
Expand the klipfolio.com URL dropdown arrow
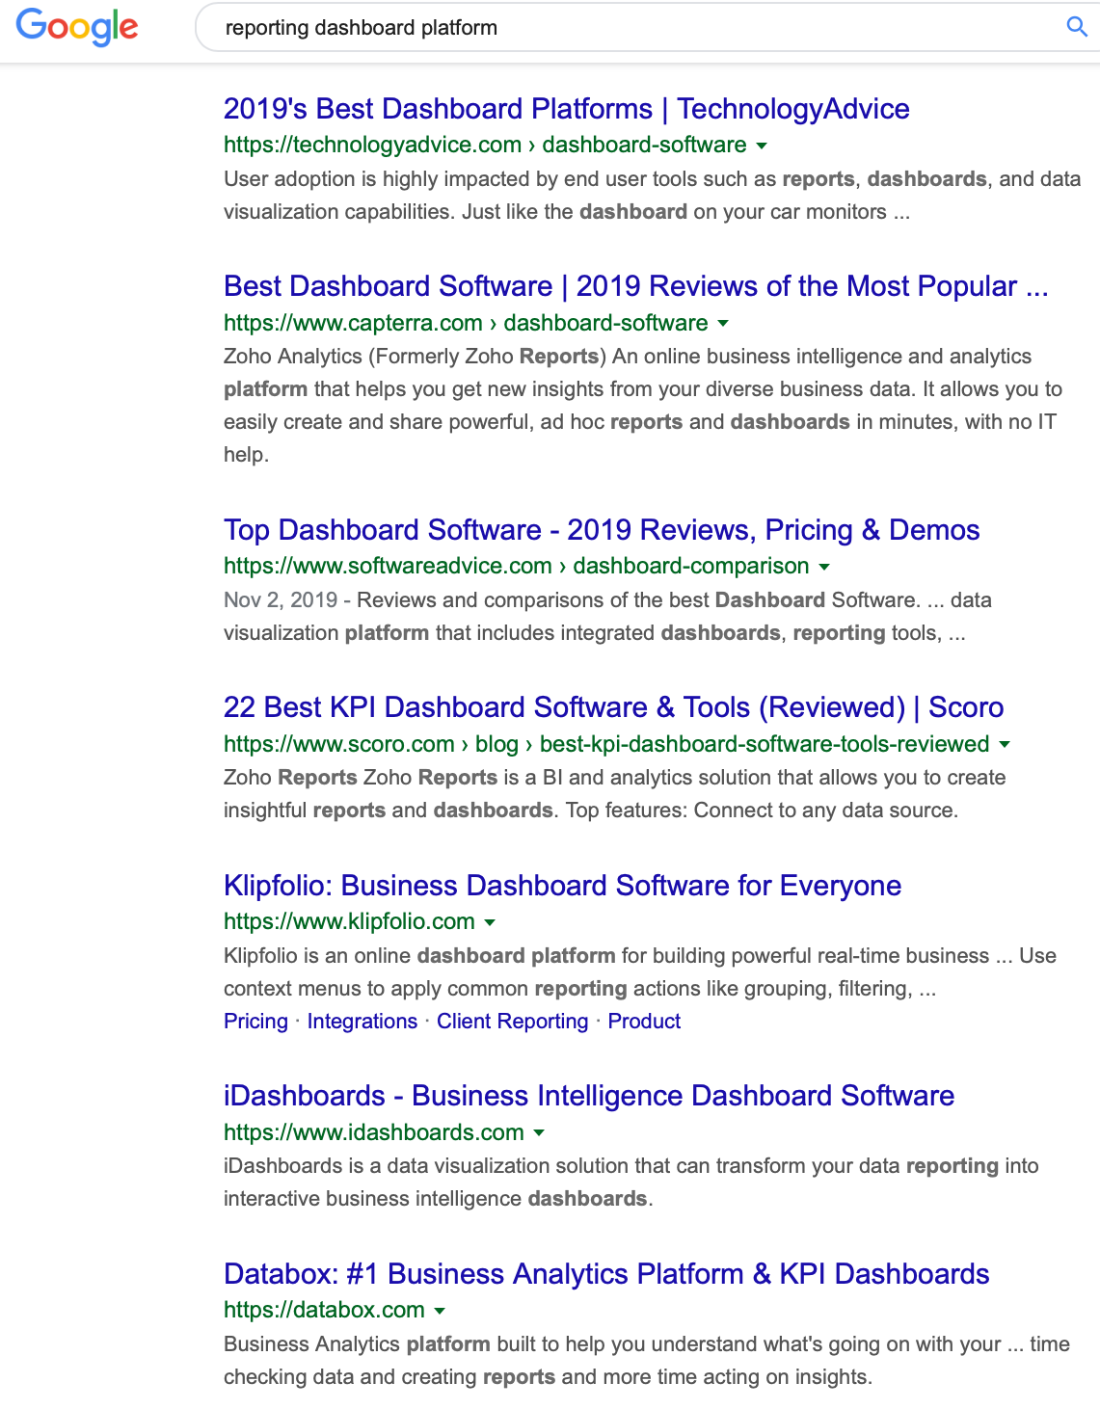(x=490, y=922)
